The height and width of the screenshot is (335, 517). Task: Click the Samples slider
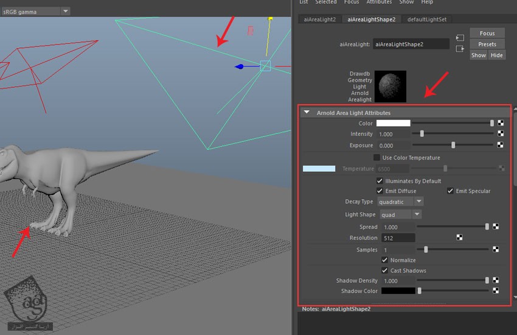[x=453, y=250]
